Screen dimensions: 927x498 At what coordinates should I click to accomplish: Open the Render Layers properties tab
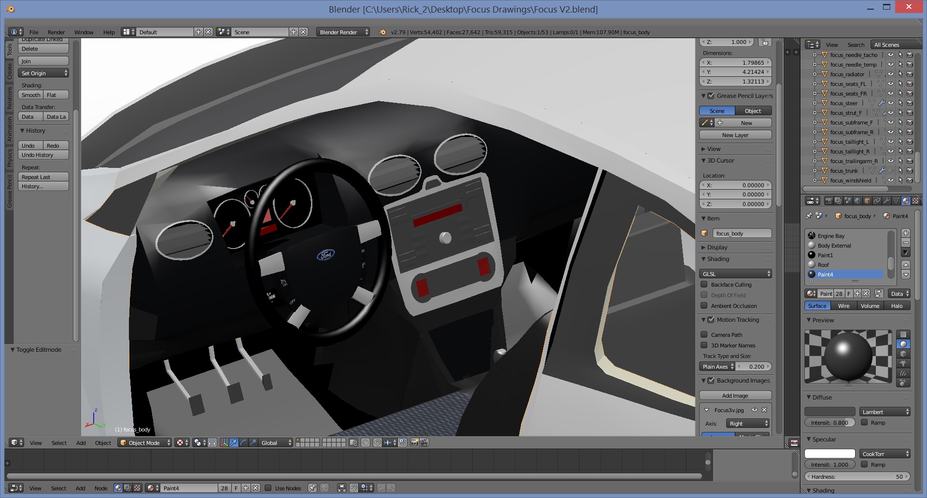click(838, 201)
